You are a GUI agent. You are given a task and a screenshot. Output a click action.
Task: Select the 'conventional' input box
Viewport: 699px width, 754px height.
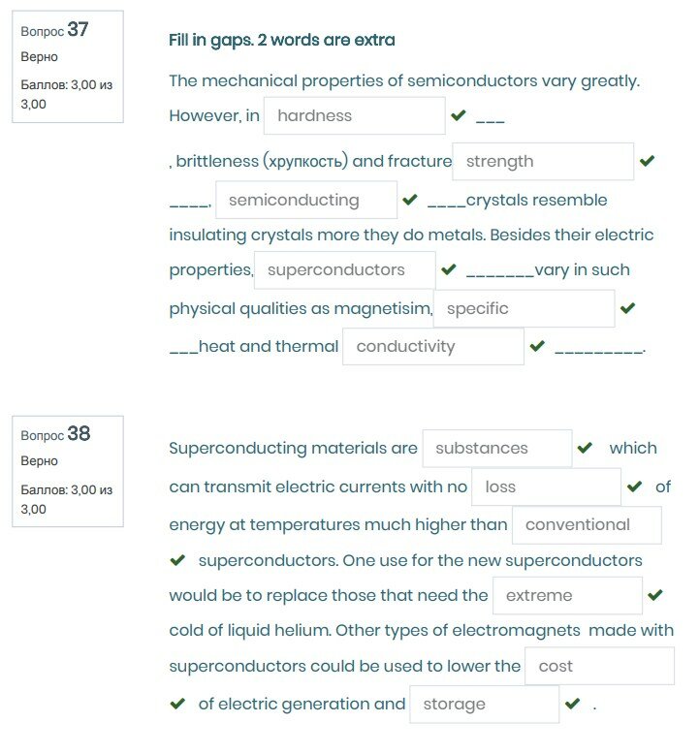click(587, 525)
